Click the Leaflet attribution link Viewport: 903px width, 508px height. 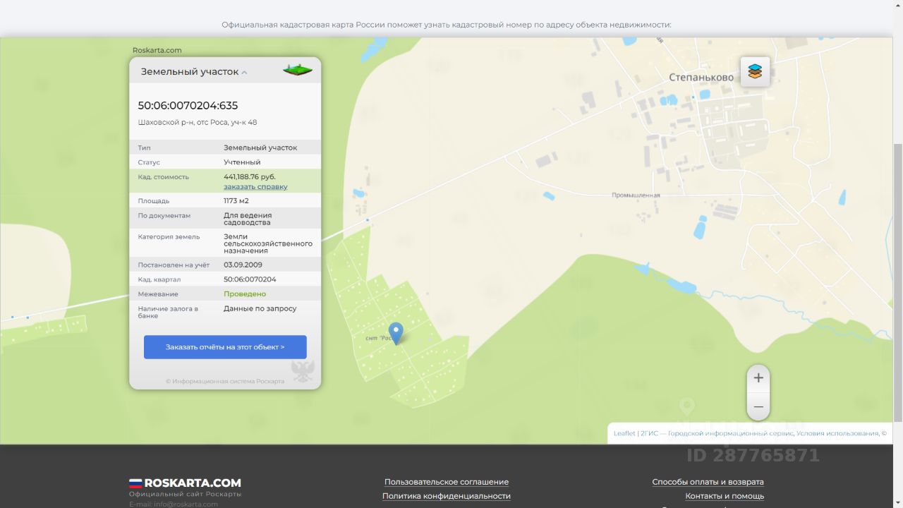pos(624,433)
